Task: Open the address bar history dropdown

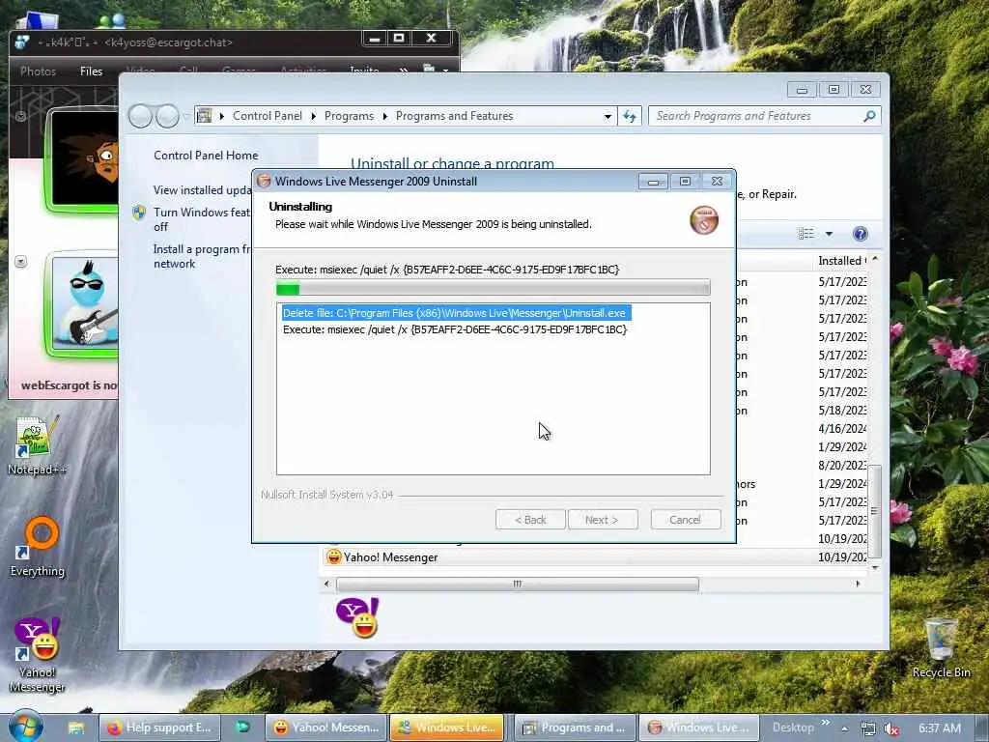Action: tap(608, 116)
